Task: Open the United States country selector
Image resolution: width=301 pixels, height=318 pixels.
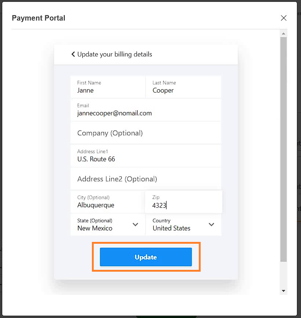Action: tap(183, 225)
